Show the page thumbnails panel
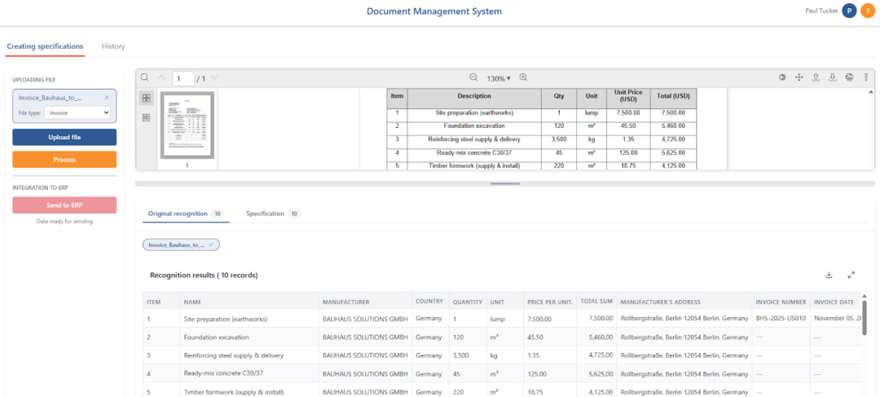This screenshot has width=880, height=397. click(147, 98)
